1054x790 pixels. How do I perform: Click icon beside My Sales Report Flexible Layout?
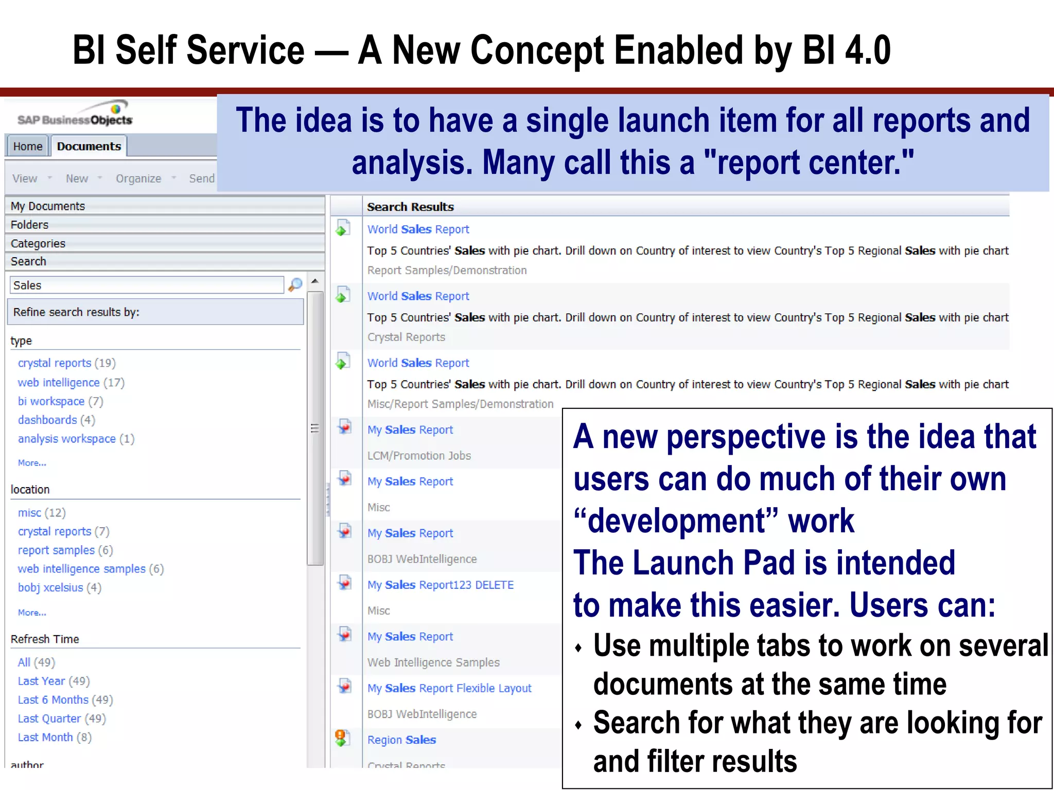[x=344, y=686]
